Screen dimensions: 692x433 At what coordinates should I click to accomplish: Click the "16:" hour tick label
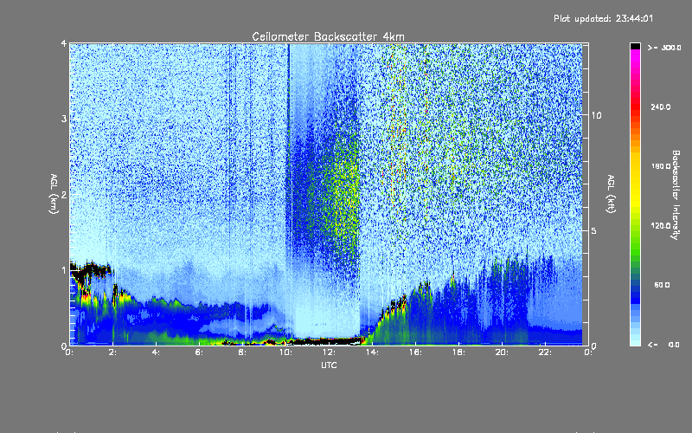(x=416, y=352)
